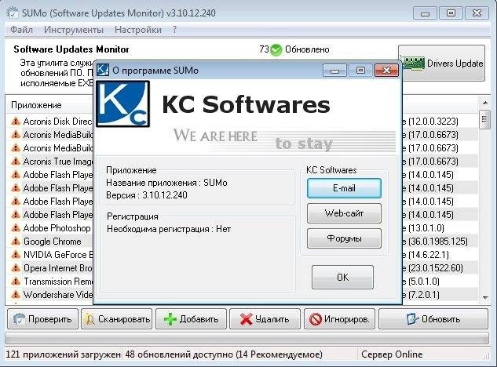Click the clipboard icon on Проверить
Screen dimensions: 497x367
(20, 319)
